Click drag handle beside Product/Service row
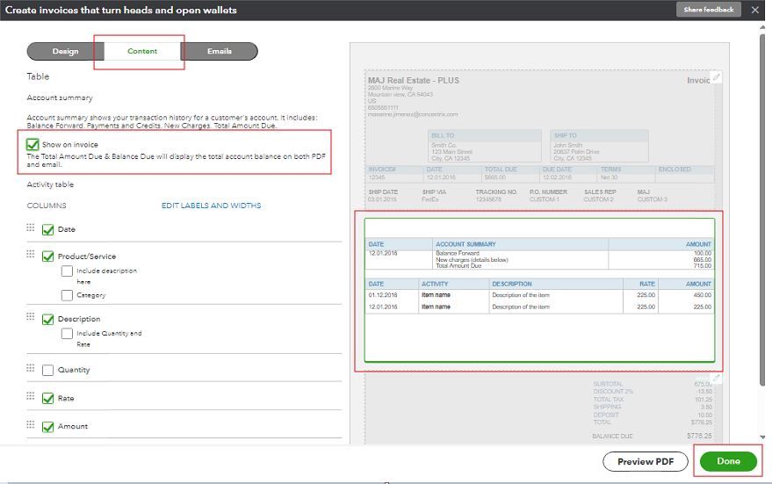Image resolution: width=772 pixels, height=484 pixels. 31,254
